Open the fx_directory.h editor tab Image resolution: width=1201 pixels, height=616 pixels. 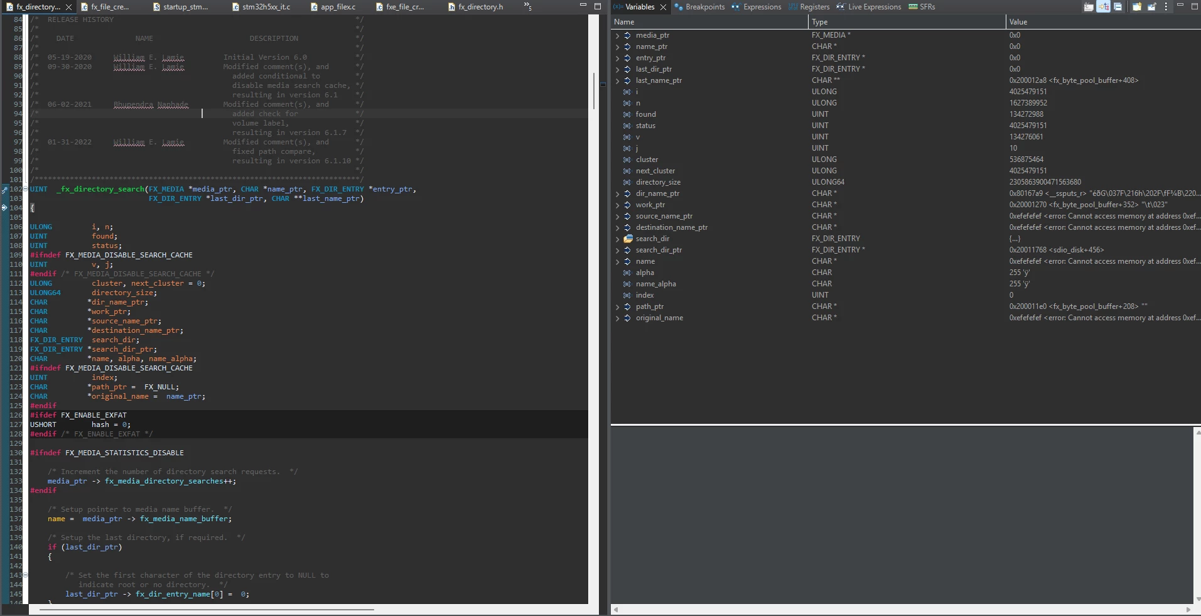tap(476, 7)
